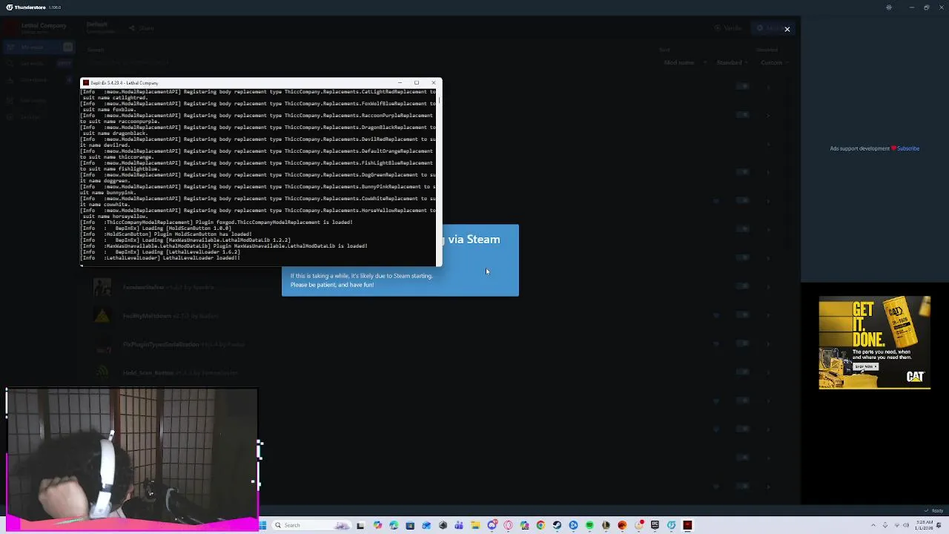
Task: Click the 'via Steam' launching banner
Action: click(480, 260)
